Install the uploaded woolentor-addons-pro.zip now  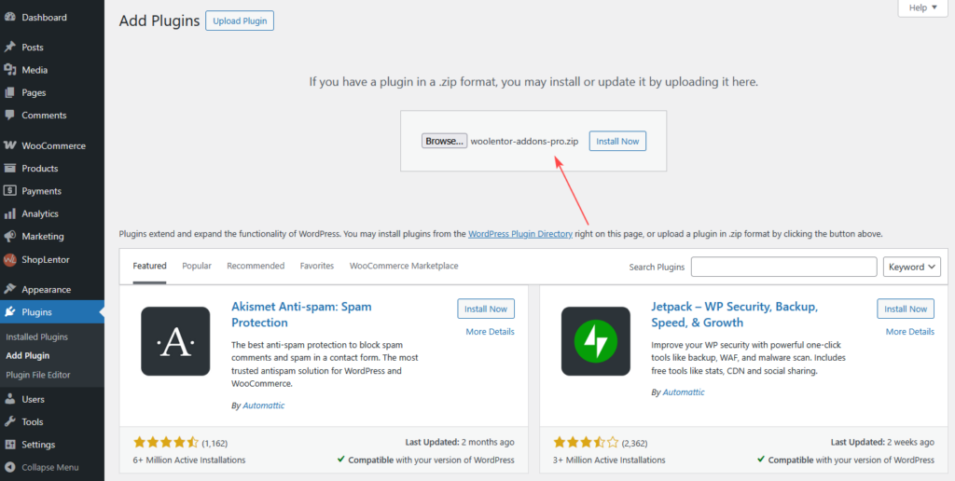(617, 141)
